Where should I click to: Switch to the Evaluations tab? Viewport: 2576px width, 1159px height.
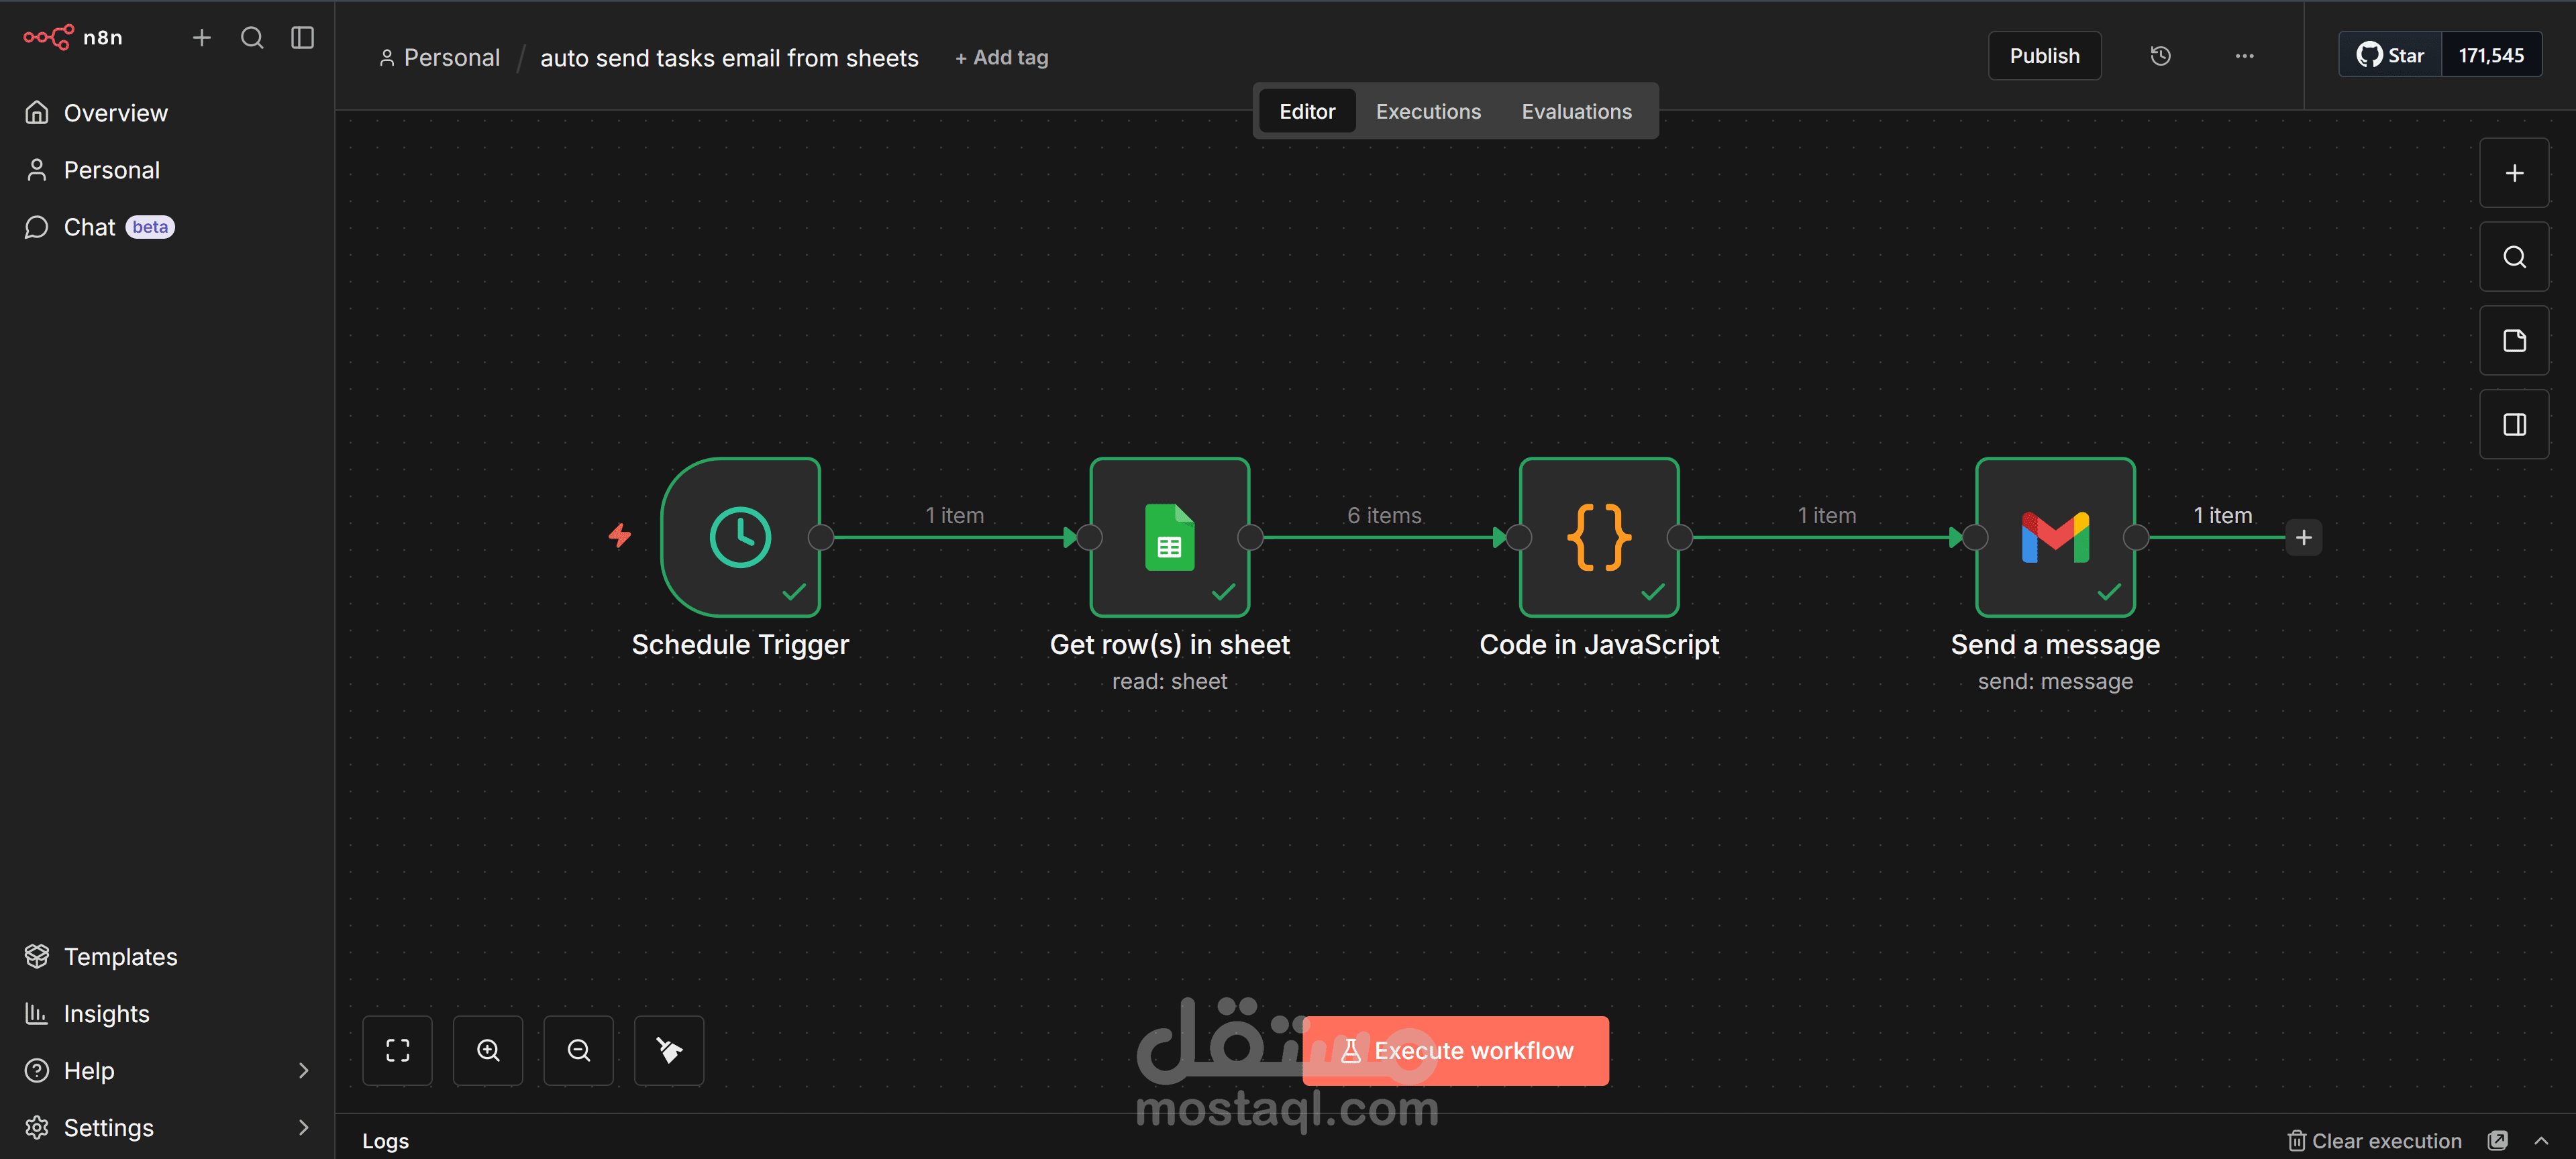[x=1576, y=111]
